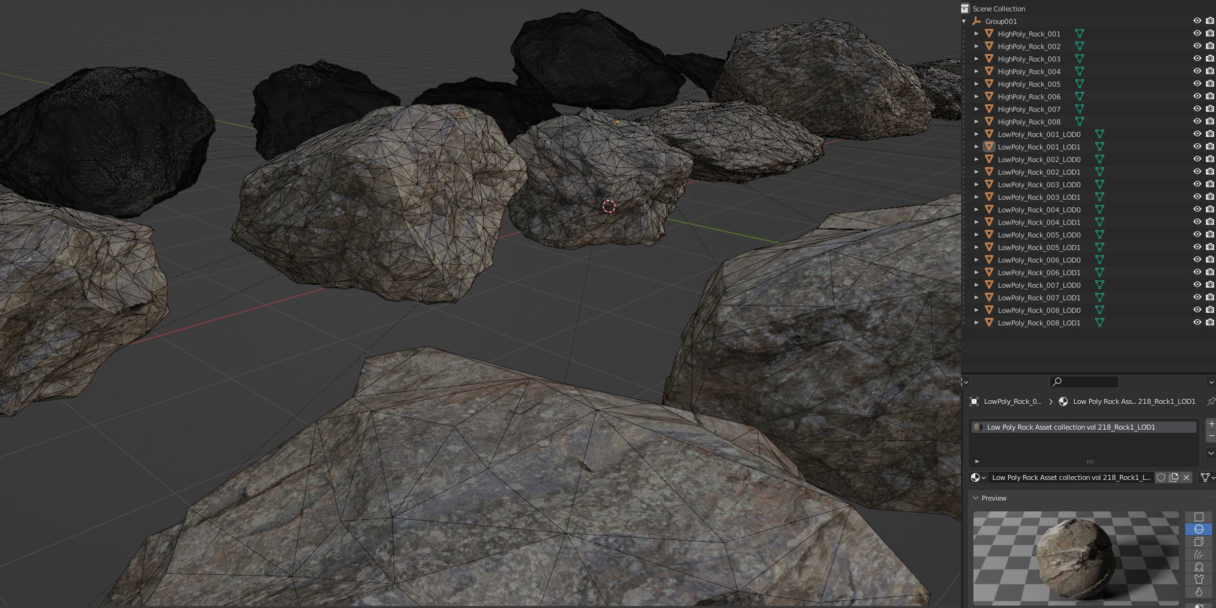Image resolution: width=1216 pixels, height=608 pixels.
Task: Hide HighPoly_Rock_005 in viewport
Action: 1197,84
